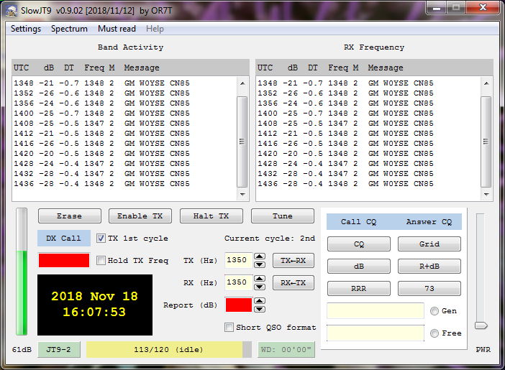This screenshot has height=370, width=505.
Task: Click RX Frequency scrollbar up arrow
Action: (x=486, y=83)
